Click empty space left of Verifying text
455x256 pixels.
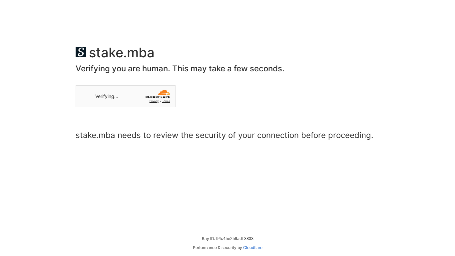(85, 96)
